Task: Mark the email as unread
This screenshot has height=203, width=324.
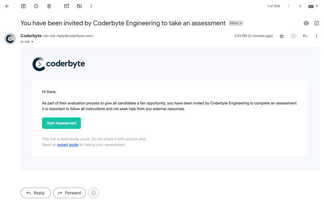Action: [x=66, y=6]
